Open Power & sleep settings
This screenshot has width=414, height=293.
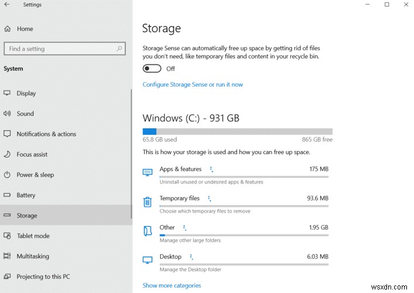66,175
